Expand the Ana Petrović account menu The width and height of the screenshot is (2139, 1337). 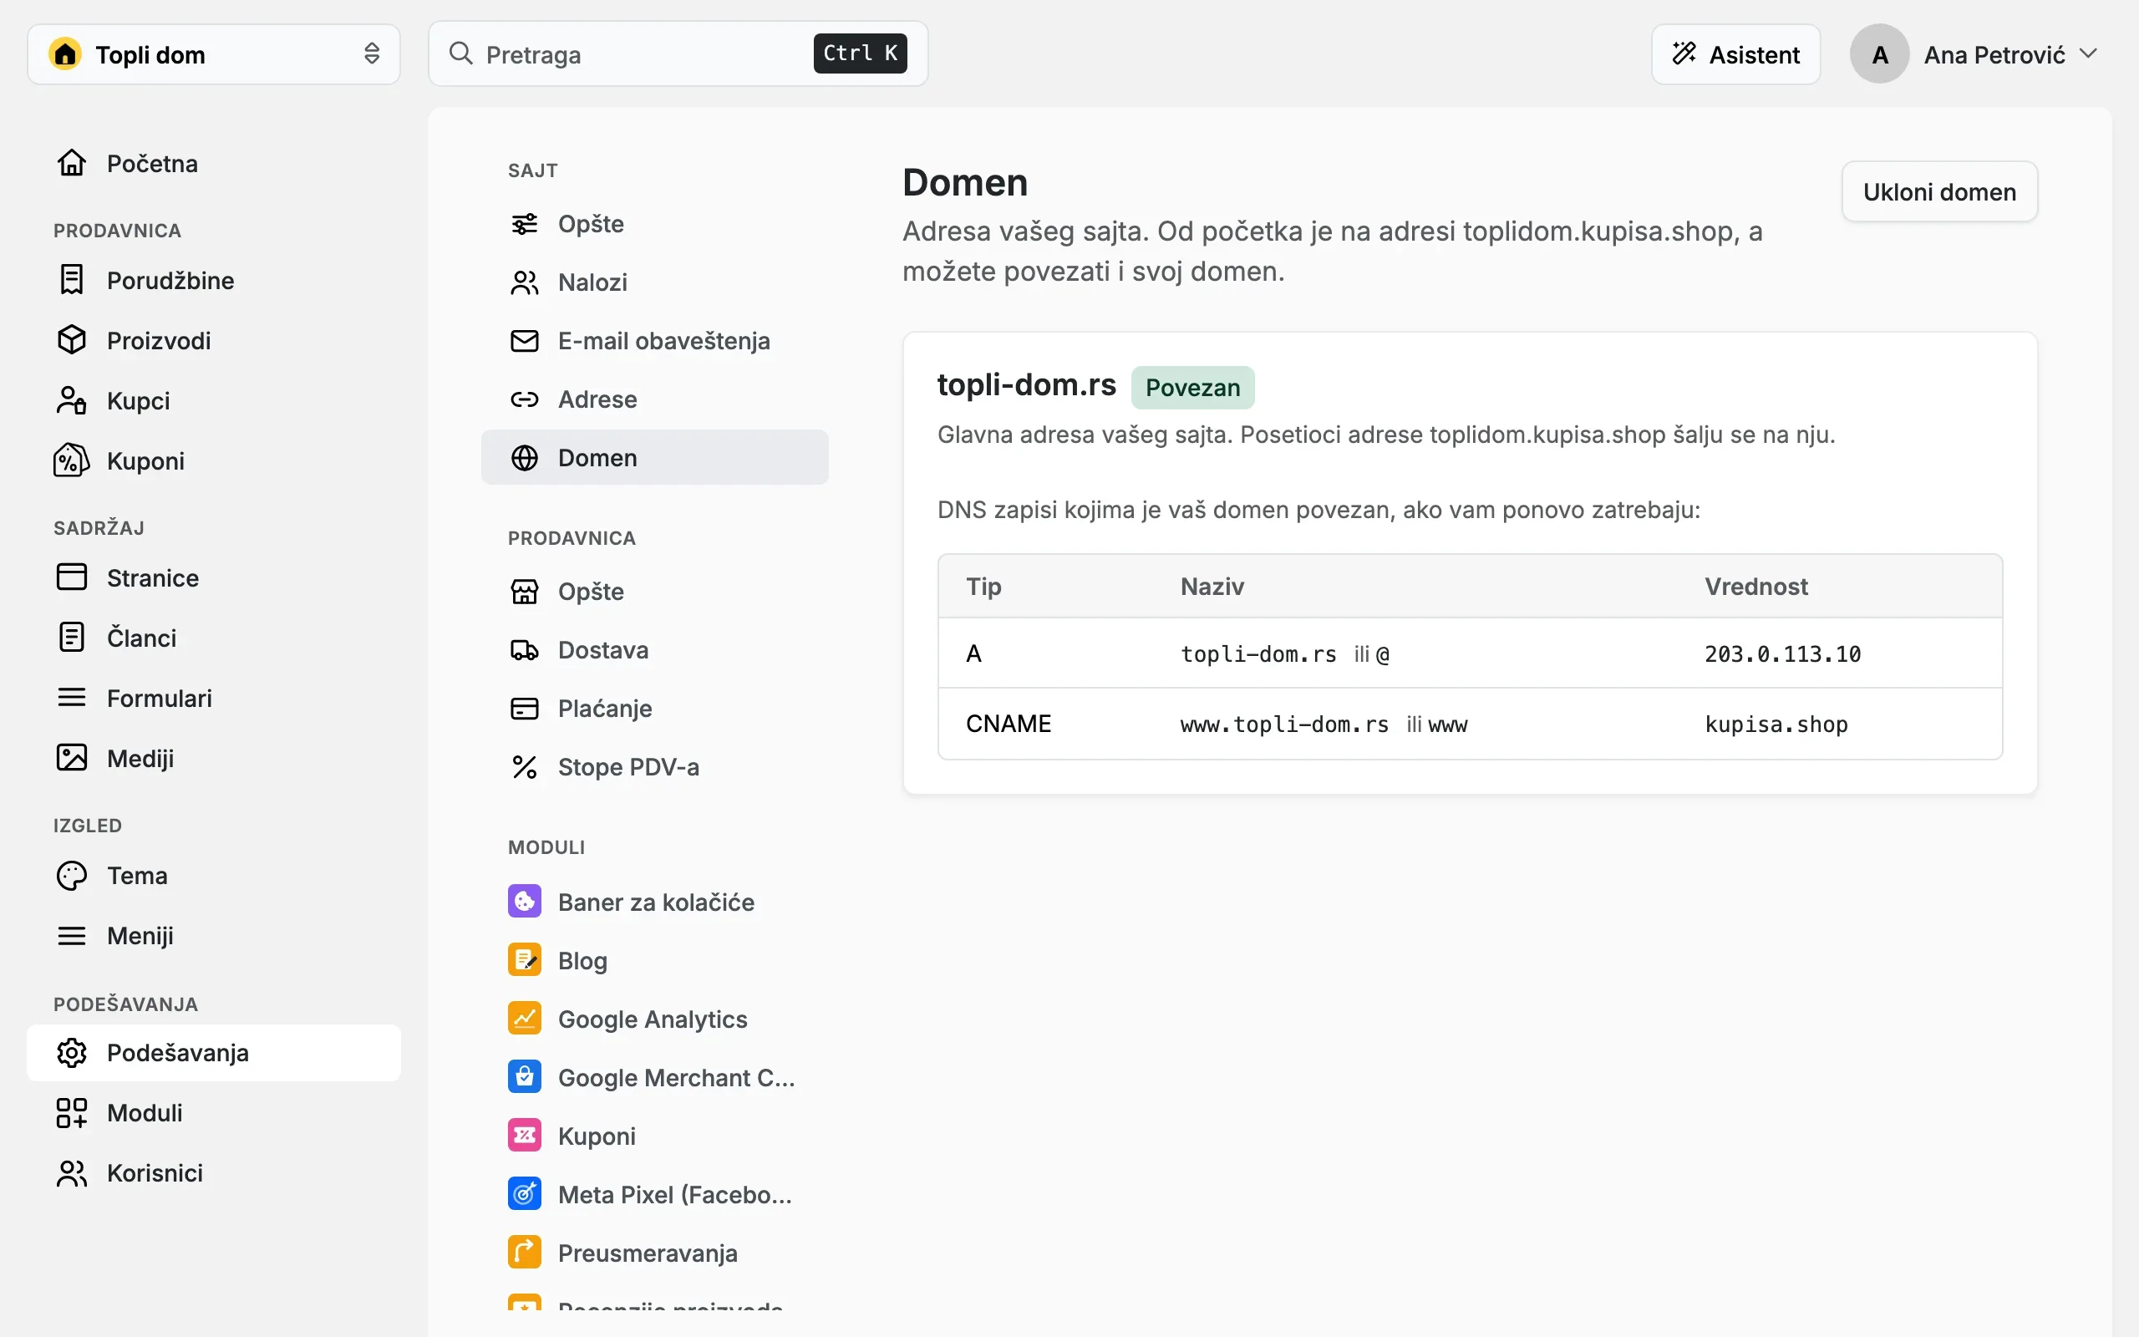click(x=1974, y=54)
